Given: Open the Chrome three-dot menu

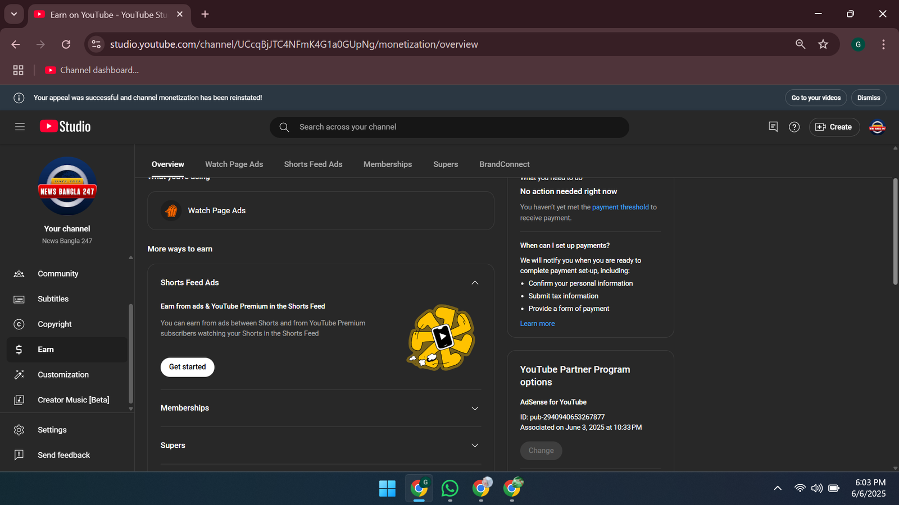Looking at the screenshot, I should pos(883,44).
